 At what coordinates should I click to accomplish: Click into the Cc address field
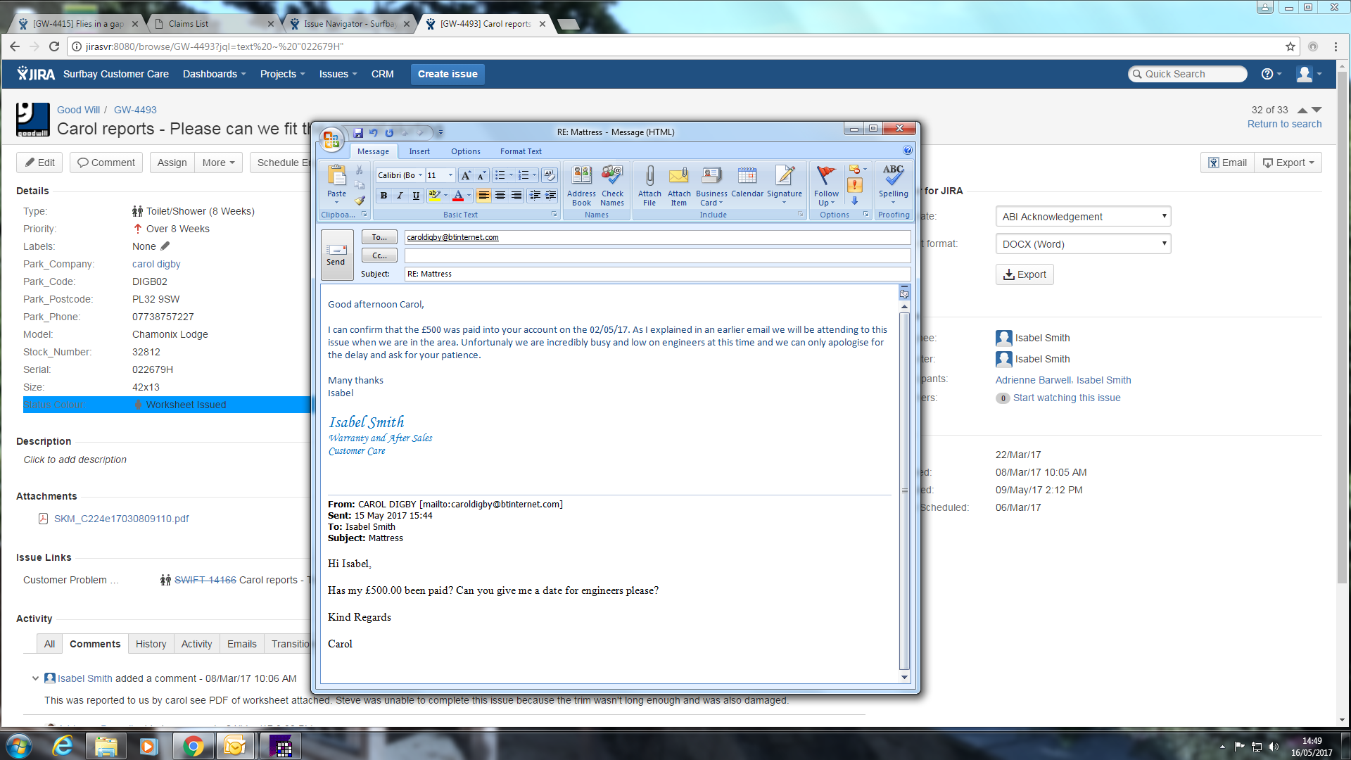(657, 255)
